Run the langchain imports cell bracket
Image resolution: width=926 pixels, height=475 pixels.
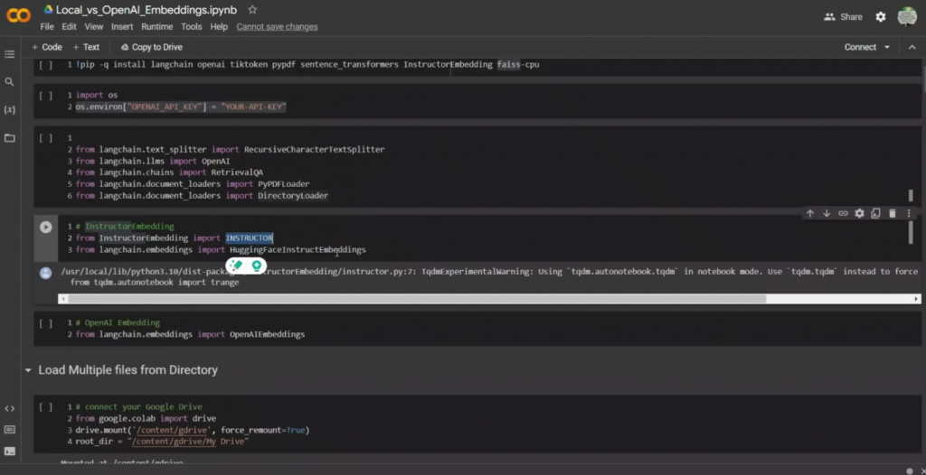(45, 138)
